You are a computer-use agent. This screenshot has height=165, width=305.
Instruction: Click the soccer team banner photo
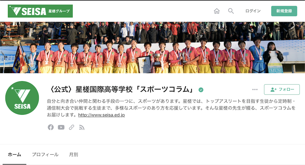point(152,48)
